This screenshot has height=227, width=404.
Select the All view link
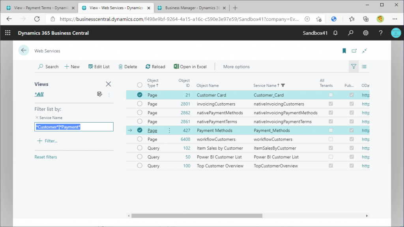(39, 94)
